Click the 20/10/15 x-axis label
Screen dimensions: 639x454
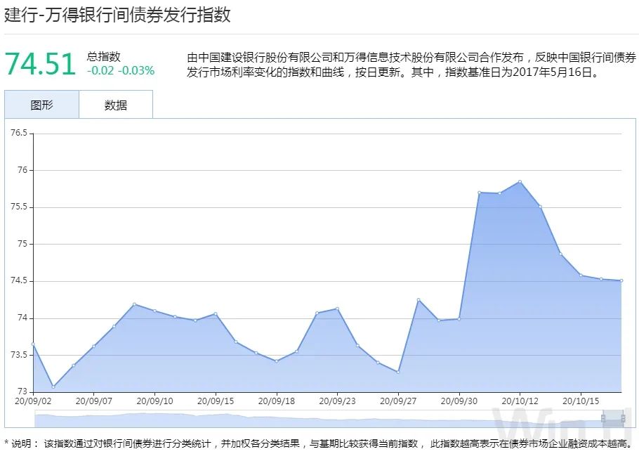pos(581,401)
